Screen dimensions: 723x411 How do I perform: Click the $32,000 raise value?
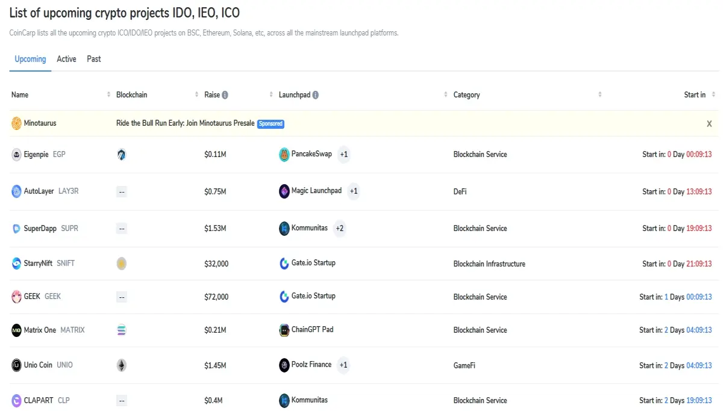click(x=216, y=264)
